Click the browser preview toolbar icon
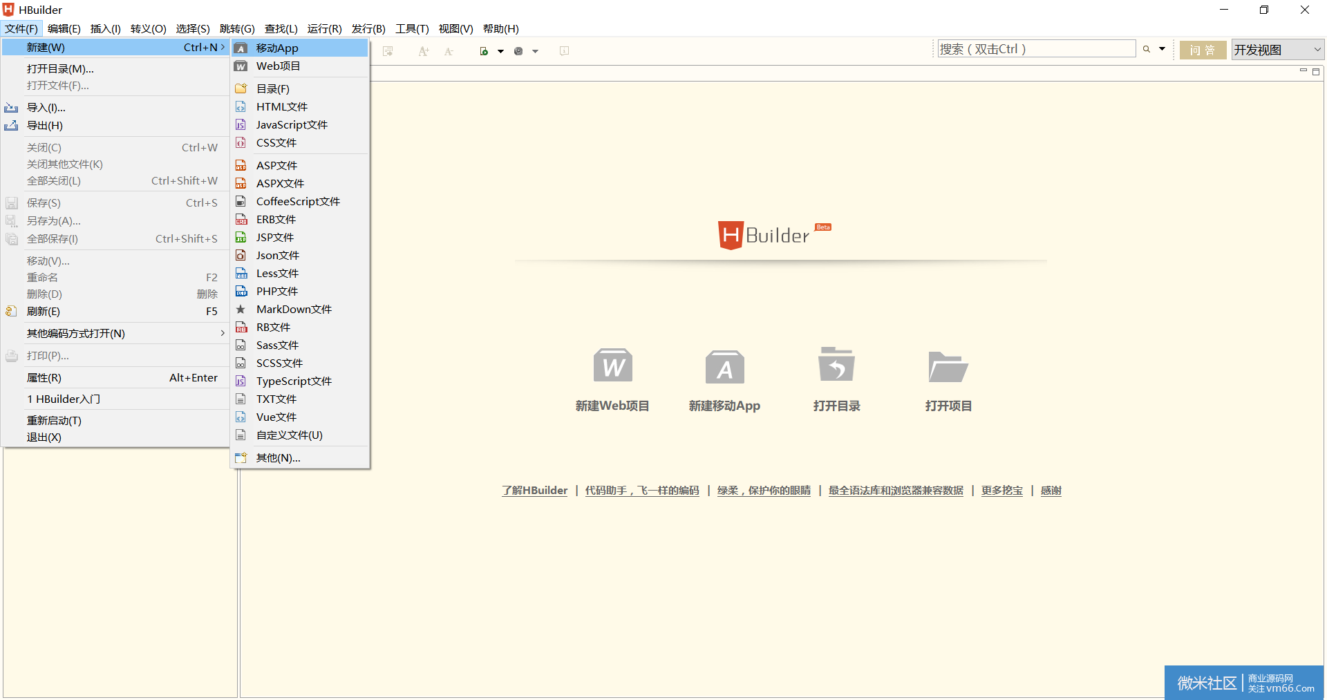This screenshot has height=700, width=1327. click(518, 51)
